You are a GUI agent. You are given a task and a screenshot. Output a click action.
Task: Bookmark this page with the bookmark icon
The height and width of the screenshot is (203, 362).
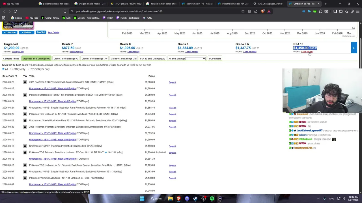[x=65, y=11]
